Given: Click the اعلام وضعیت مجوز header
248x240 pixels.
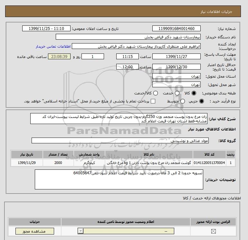Looking at the screenshot, I should click(126, 222).
